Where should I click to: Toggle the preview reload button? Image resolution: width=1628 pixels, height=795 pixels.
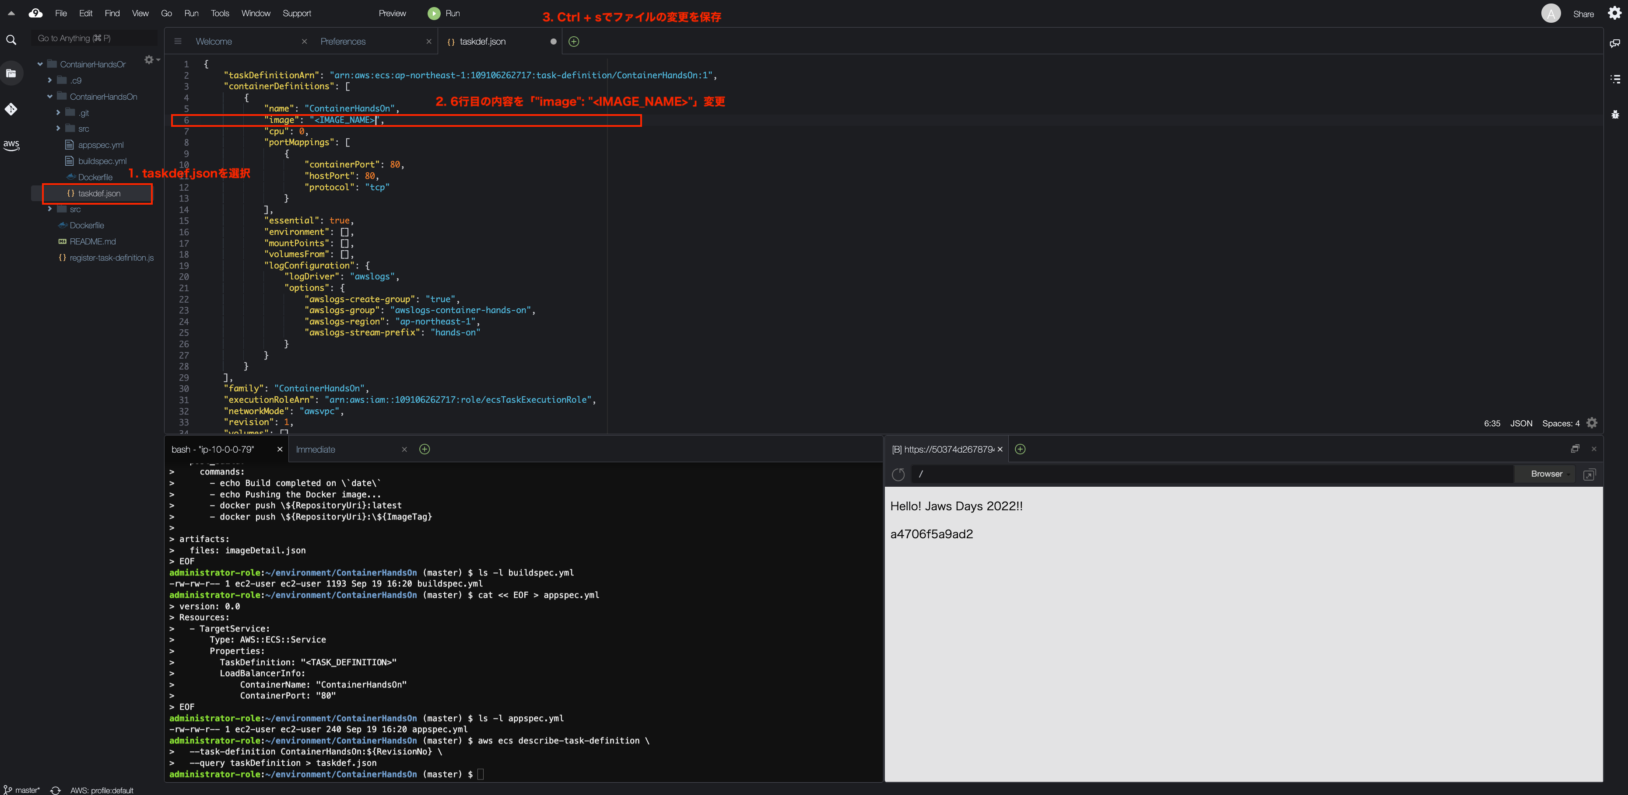tap(898, 474)
